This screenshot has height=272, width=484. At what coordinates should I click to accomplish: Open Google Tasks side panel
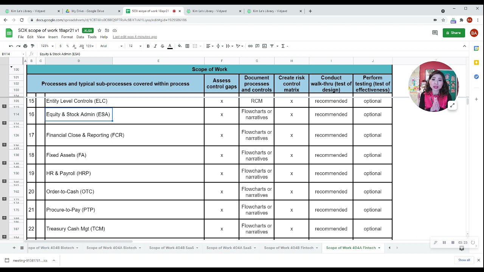click(476, 77)
